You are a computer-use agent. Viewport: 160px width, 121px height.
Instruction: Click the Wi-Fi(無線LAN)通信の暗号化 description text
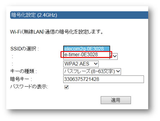coord(57,32)
